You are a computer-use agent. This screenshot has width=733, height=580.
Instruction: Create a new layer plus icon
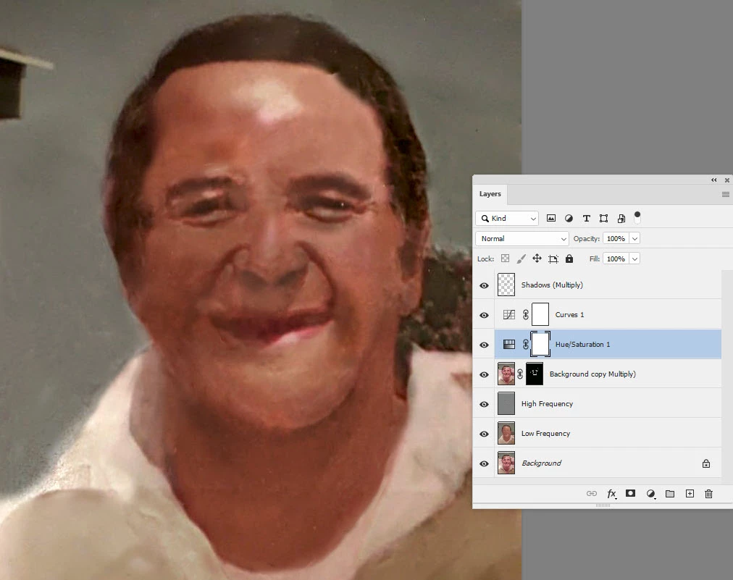tap(690, 494)
